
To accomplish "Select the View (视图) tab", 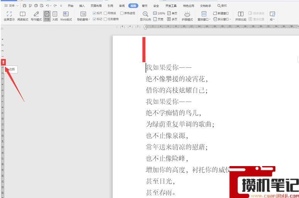I will [x=133, y=6].
